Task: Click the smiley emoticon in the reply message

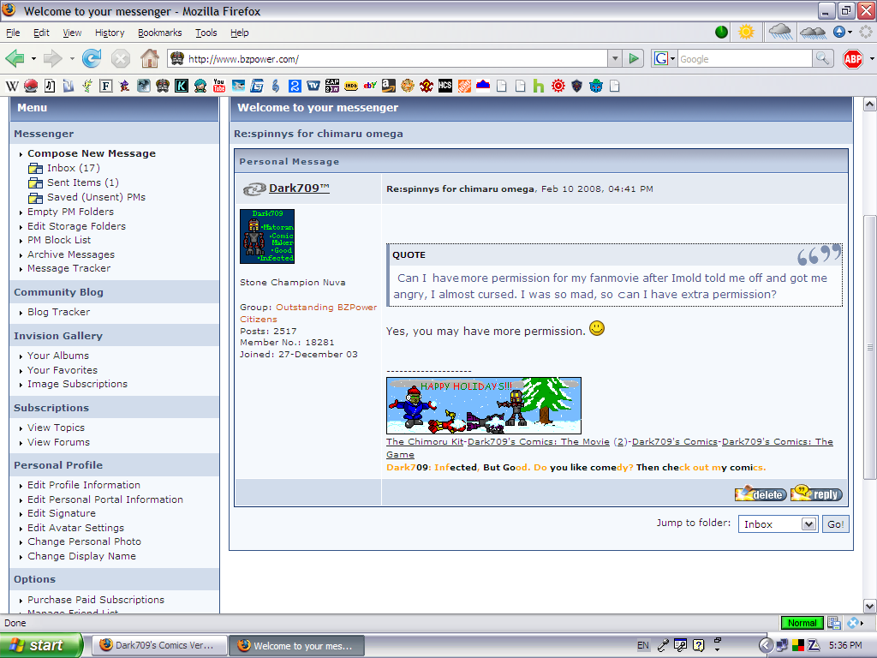Action: pos(597,327)
